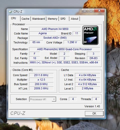Viewport: 120px width, 130px height.
Task: Open the About tab
Action: tap(75, 19)
